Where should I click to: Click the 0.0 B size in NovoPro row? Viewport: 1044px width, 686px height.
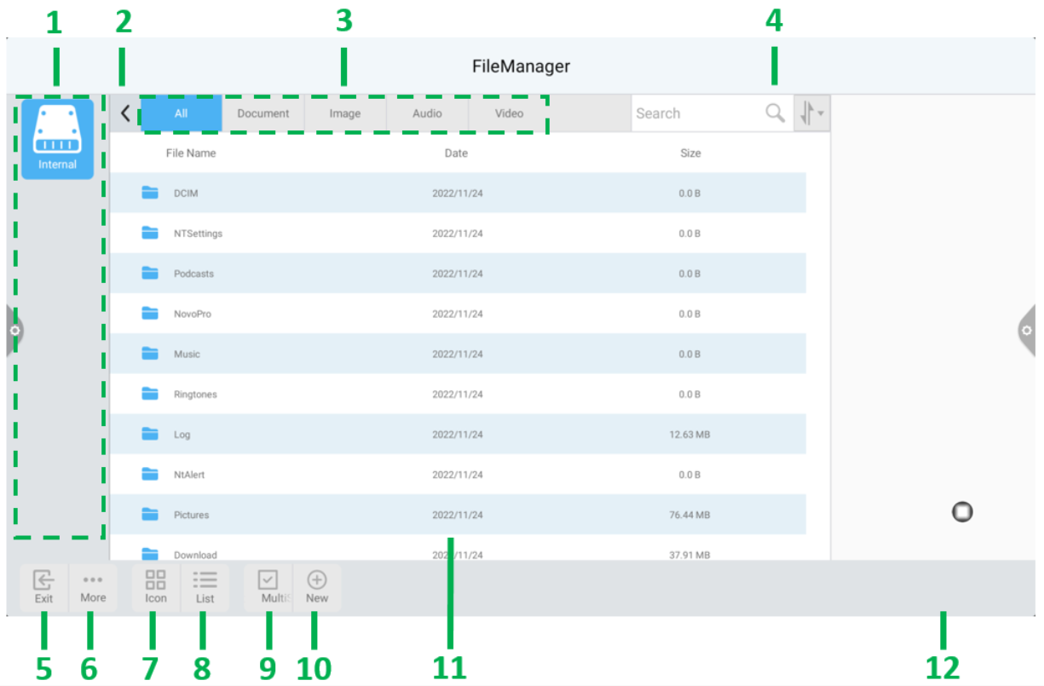point(689,314)
